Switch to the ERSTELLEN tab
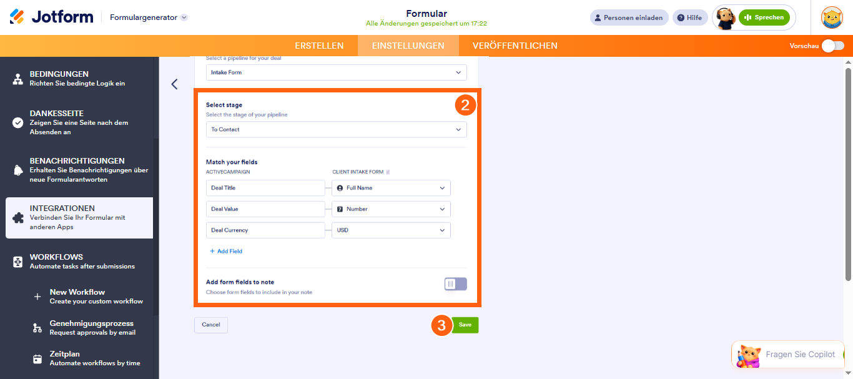853x379 pixels. (x=319, y=46)
